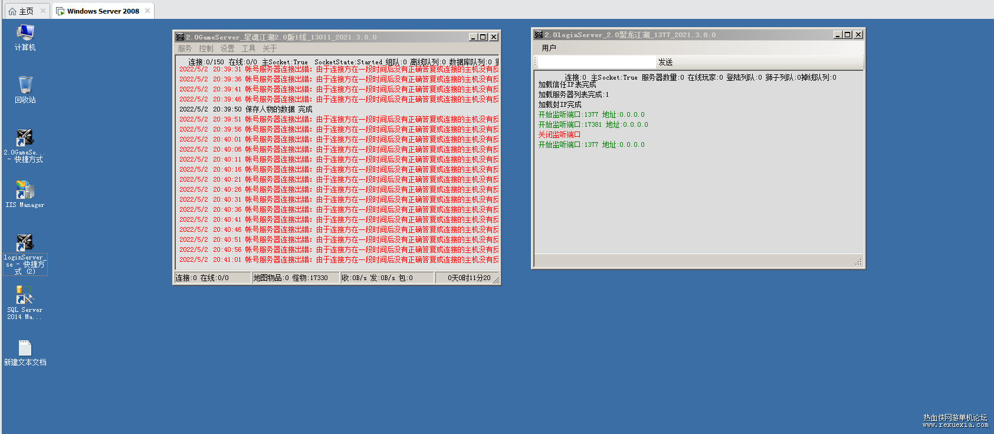Maximize the loginServer window
This screenshot has width=994, height=434.
[848, 35]
